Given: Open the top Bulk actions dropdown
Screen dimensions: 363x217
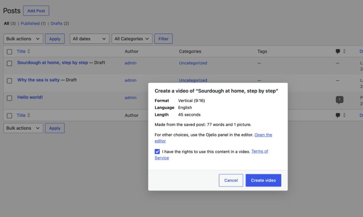Looking at the screenshot, I should point(23,39).
